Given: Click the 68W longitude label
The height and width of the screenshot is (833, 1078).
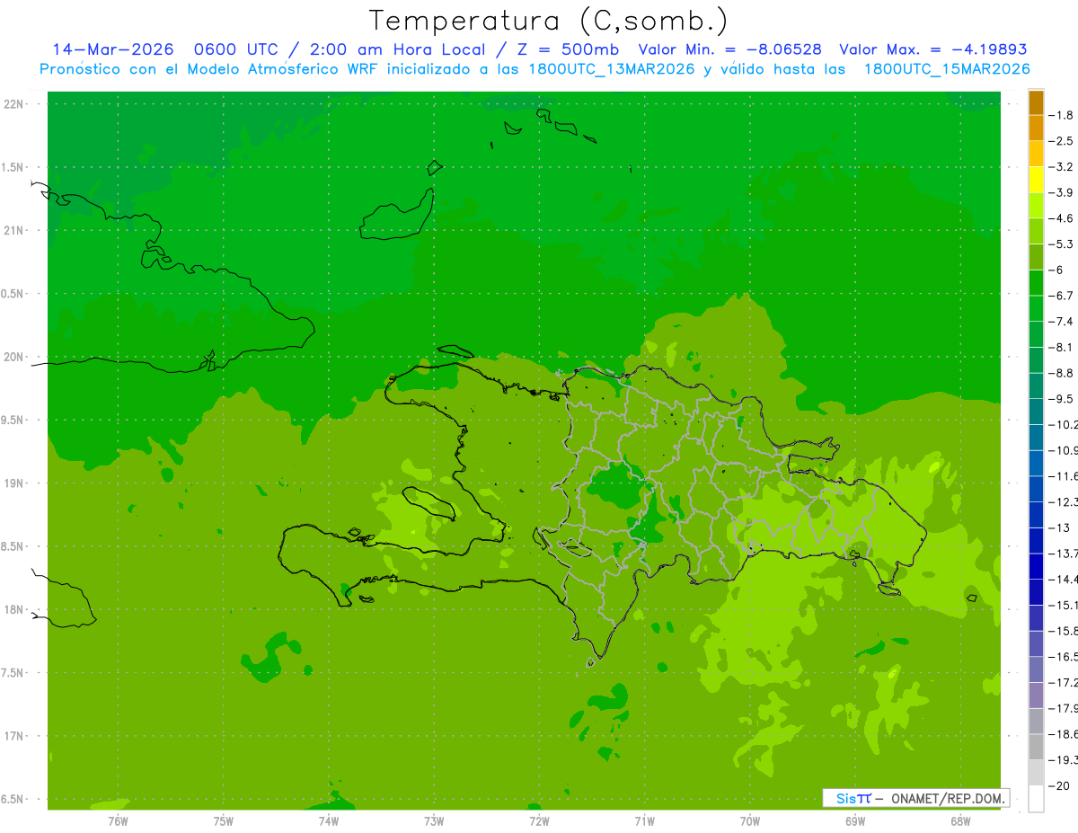Looking at the screenshot, I should pyautogui.click(x=960, y=820).
